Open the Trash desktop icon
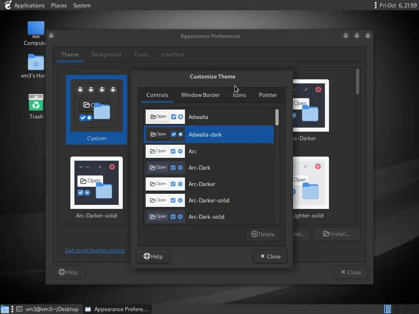Image resolution: width=419 pixels, height=314 pixels. click(36, 107)
